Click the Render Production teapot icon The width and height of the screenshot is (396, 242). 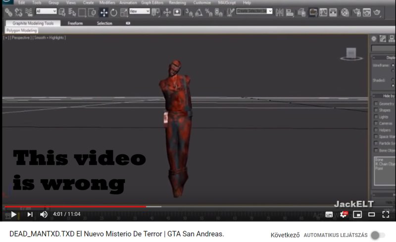click(x=377, y=12)
